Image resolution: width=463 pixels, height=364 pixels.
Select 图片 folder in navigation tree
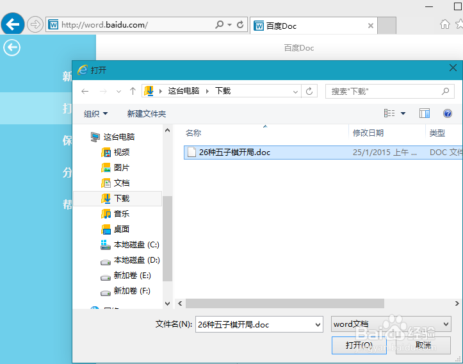click(115, 167)
